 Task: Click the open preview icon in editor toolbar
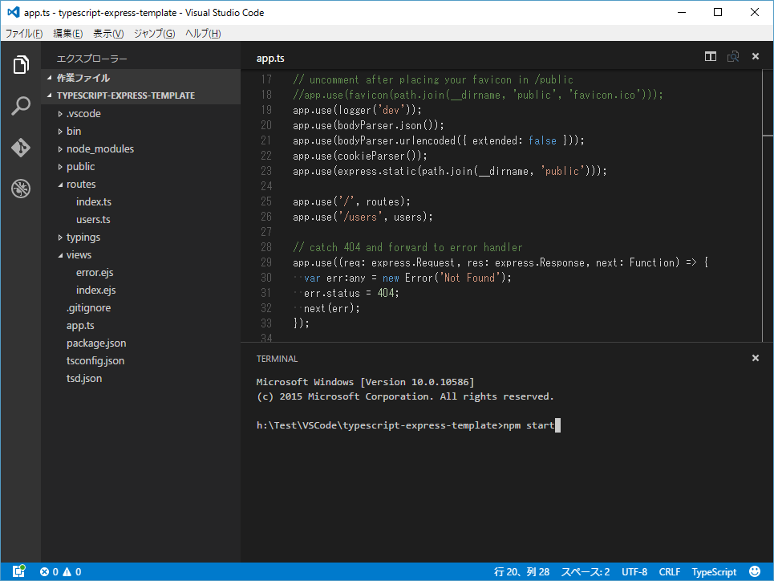pyautogui.click(x=733, y=56)
